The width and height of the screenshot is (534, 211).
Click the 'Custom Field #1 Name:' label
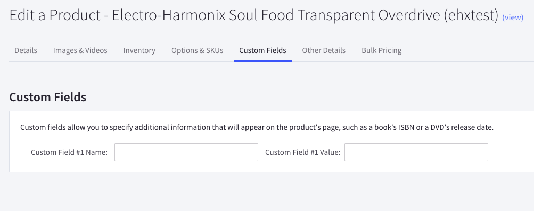pos(69,152)
